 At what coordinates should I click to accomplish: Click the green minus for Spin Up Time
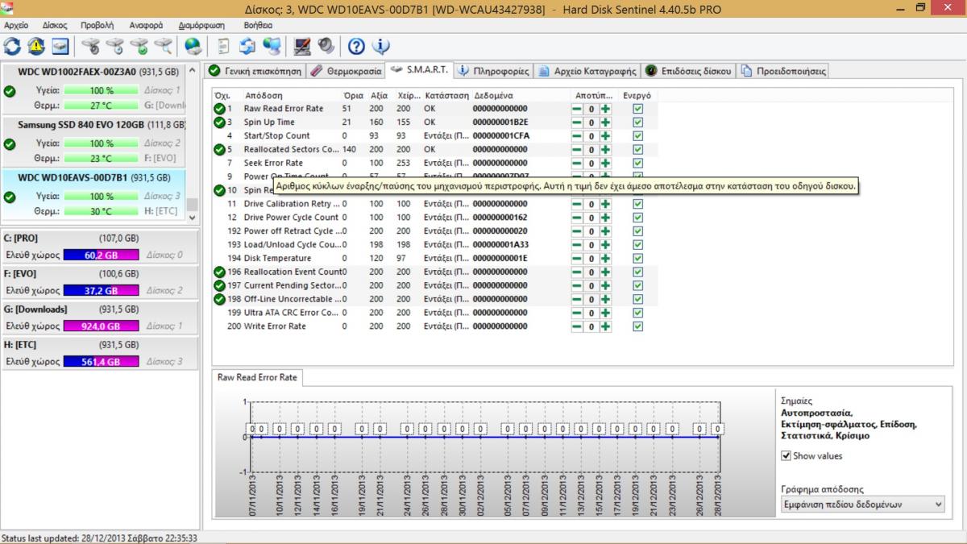click(x=578, y=123)
